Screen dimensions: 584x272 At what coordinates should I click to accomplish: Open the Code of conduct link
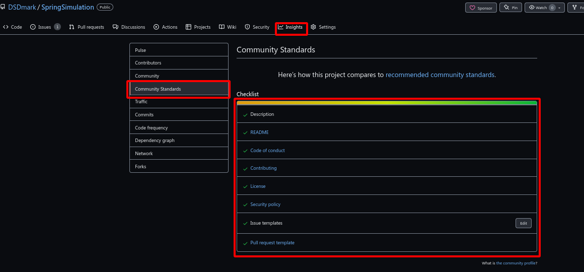click(267, 151)
